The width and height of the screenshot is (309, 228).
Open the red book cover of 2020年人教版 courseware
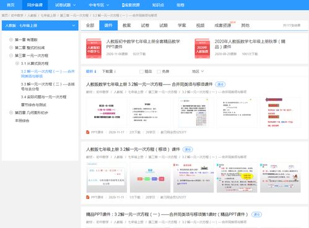(202, 49)
